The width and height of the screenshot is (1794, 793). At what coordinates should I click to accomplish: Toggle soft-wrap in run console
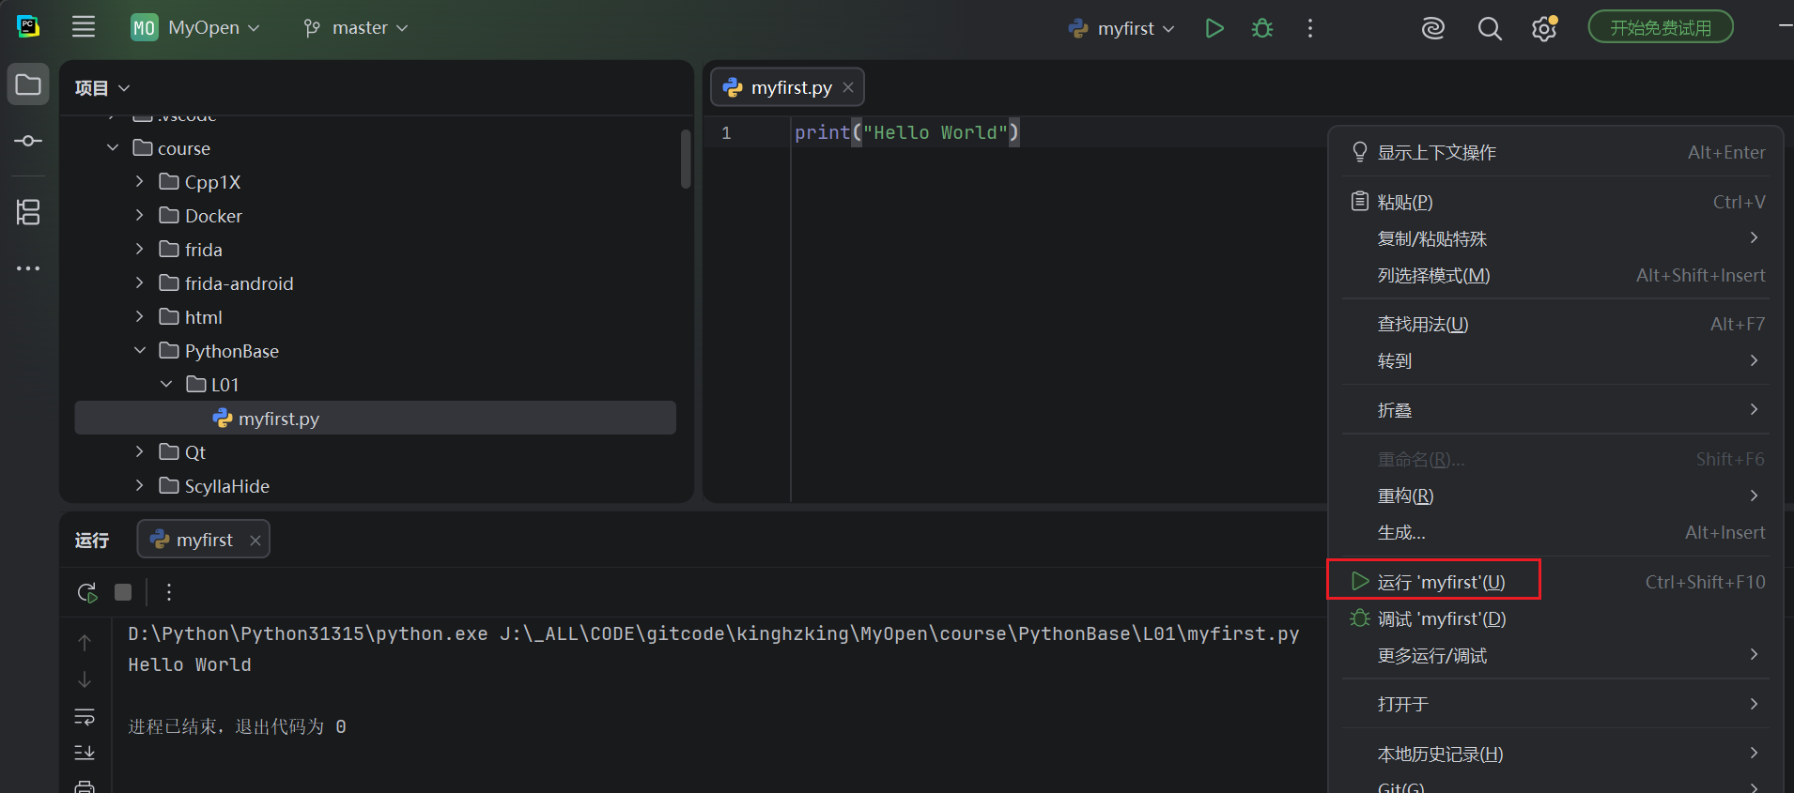coord(85,717)
